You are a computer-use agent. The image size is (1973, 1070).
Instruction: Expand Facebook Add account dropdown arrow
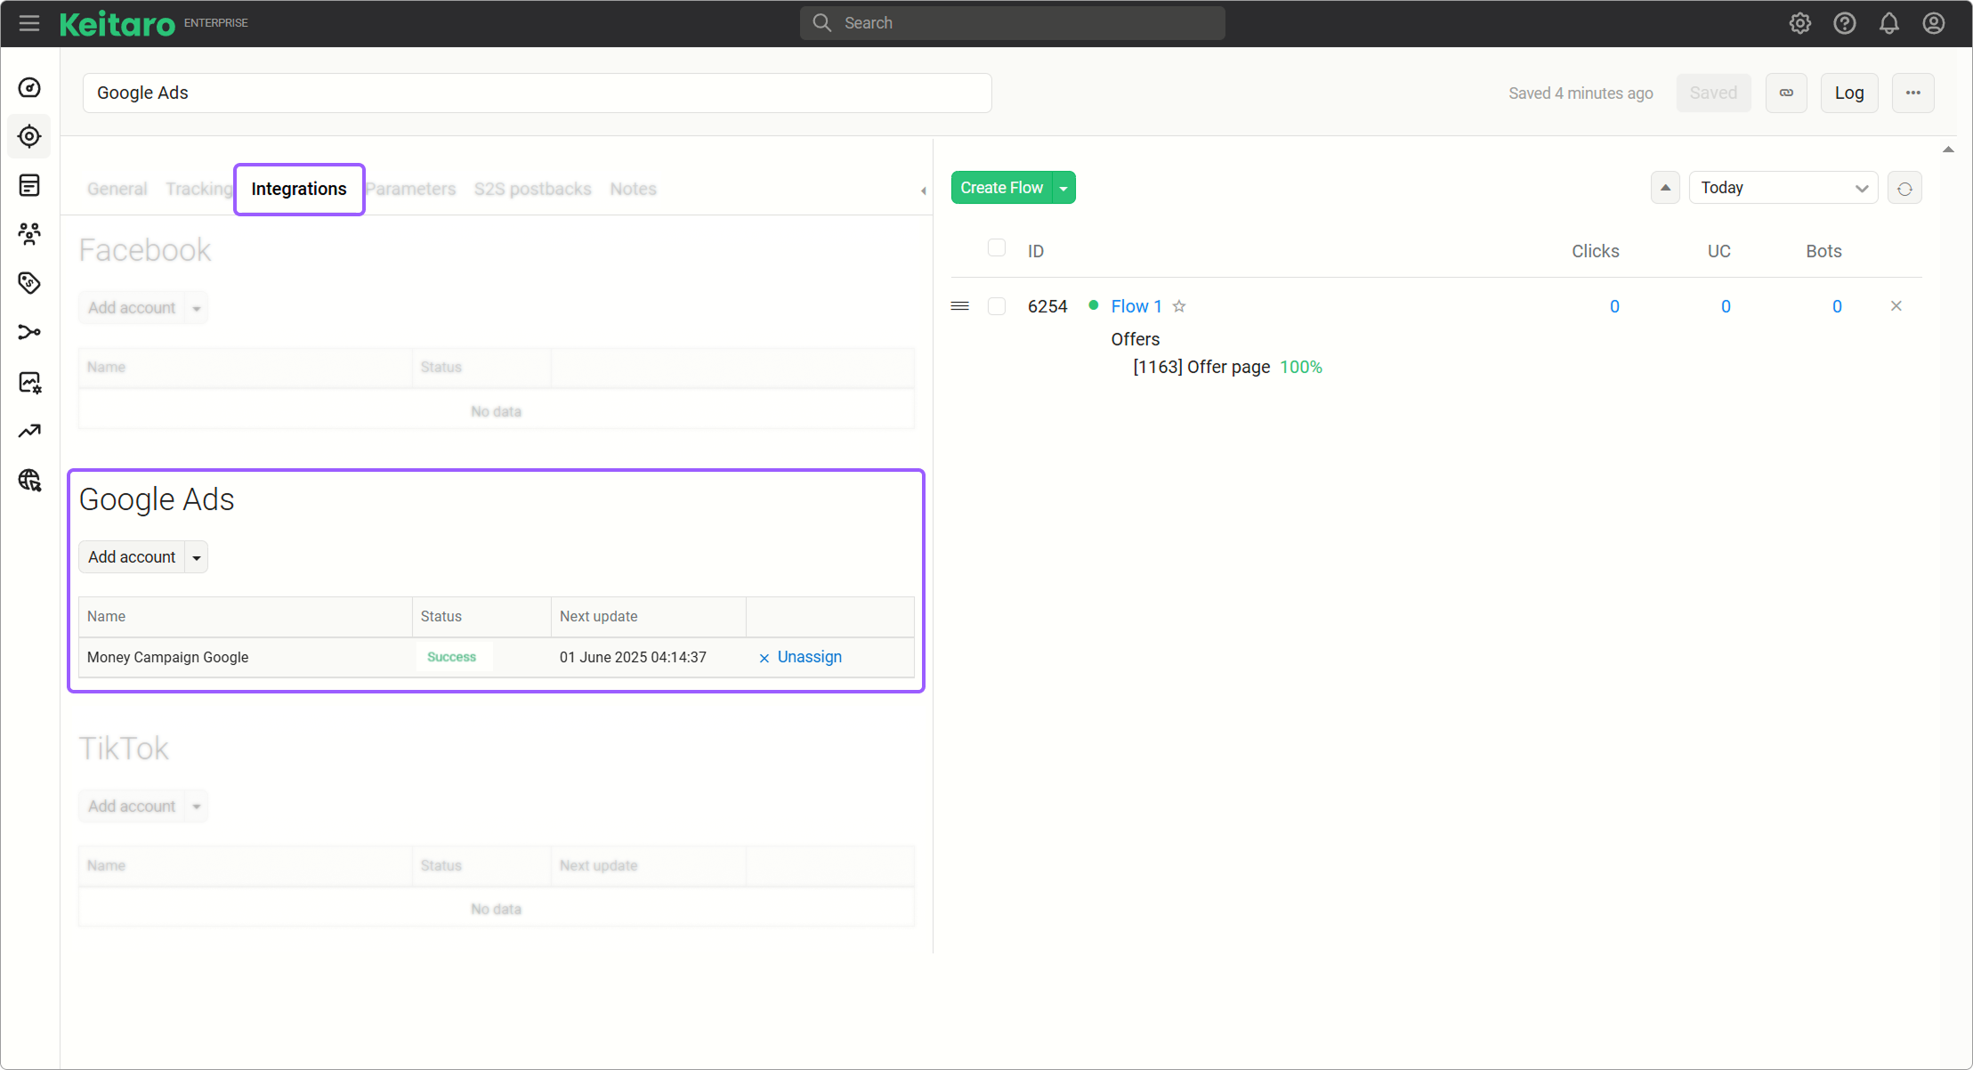pyautogui.click(x=197, y=308)
